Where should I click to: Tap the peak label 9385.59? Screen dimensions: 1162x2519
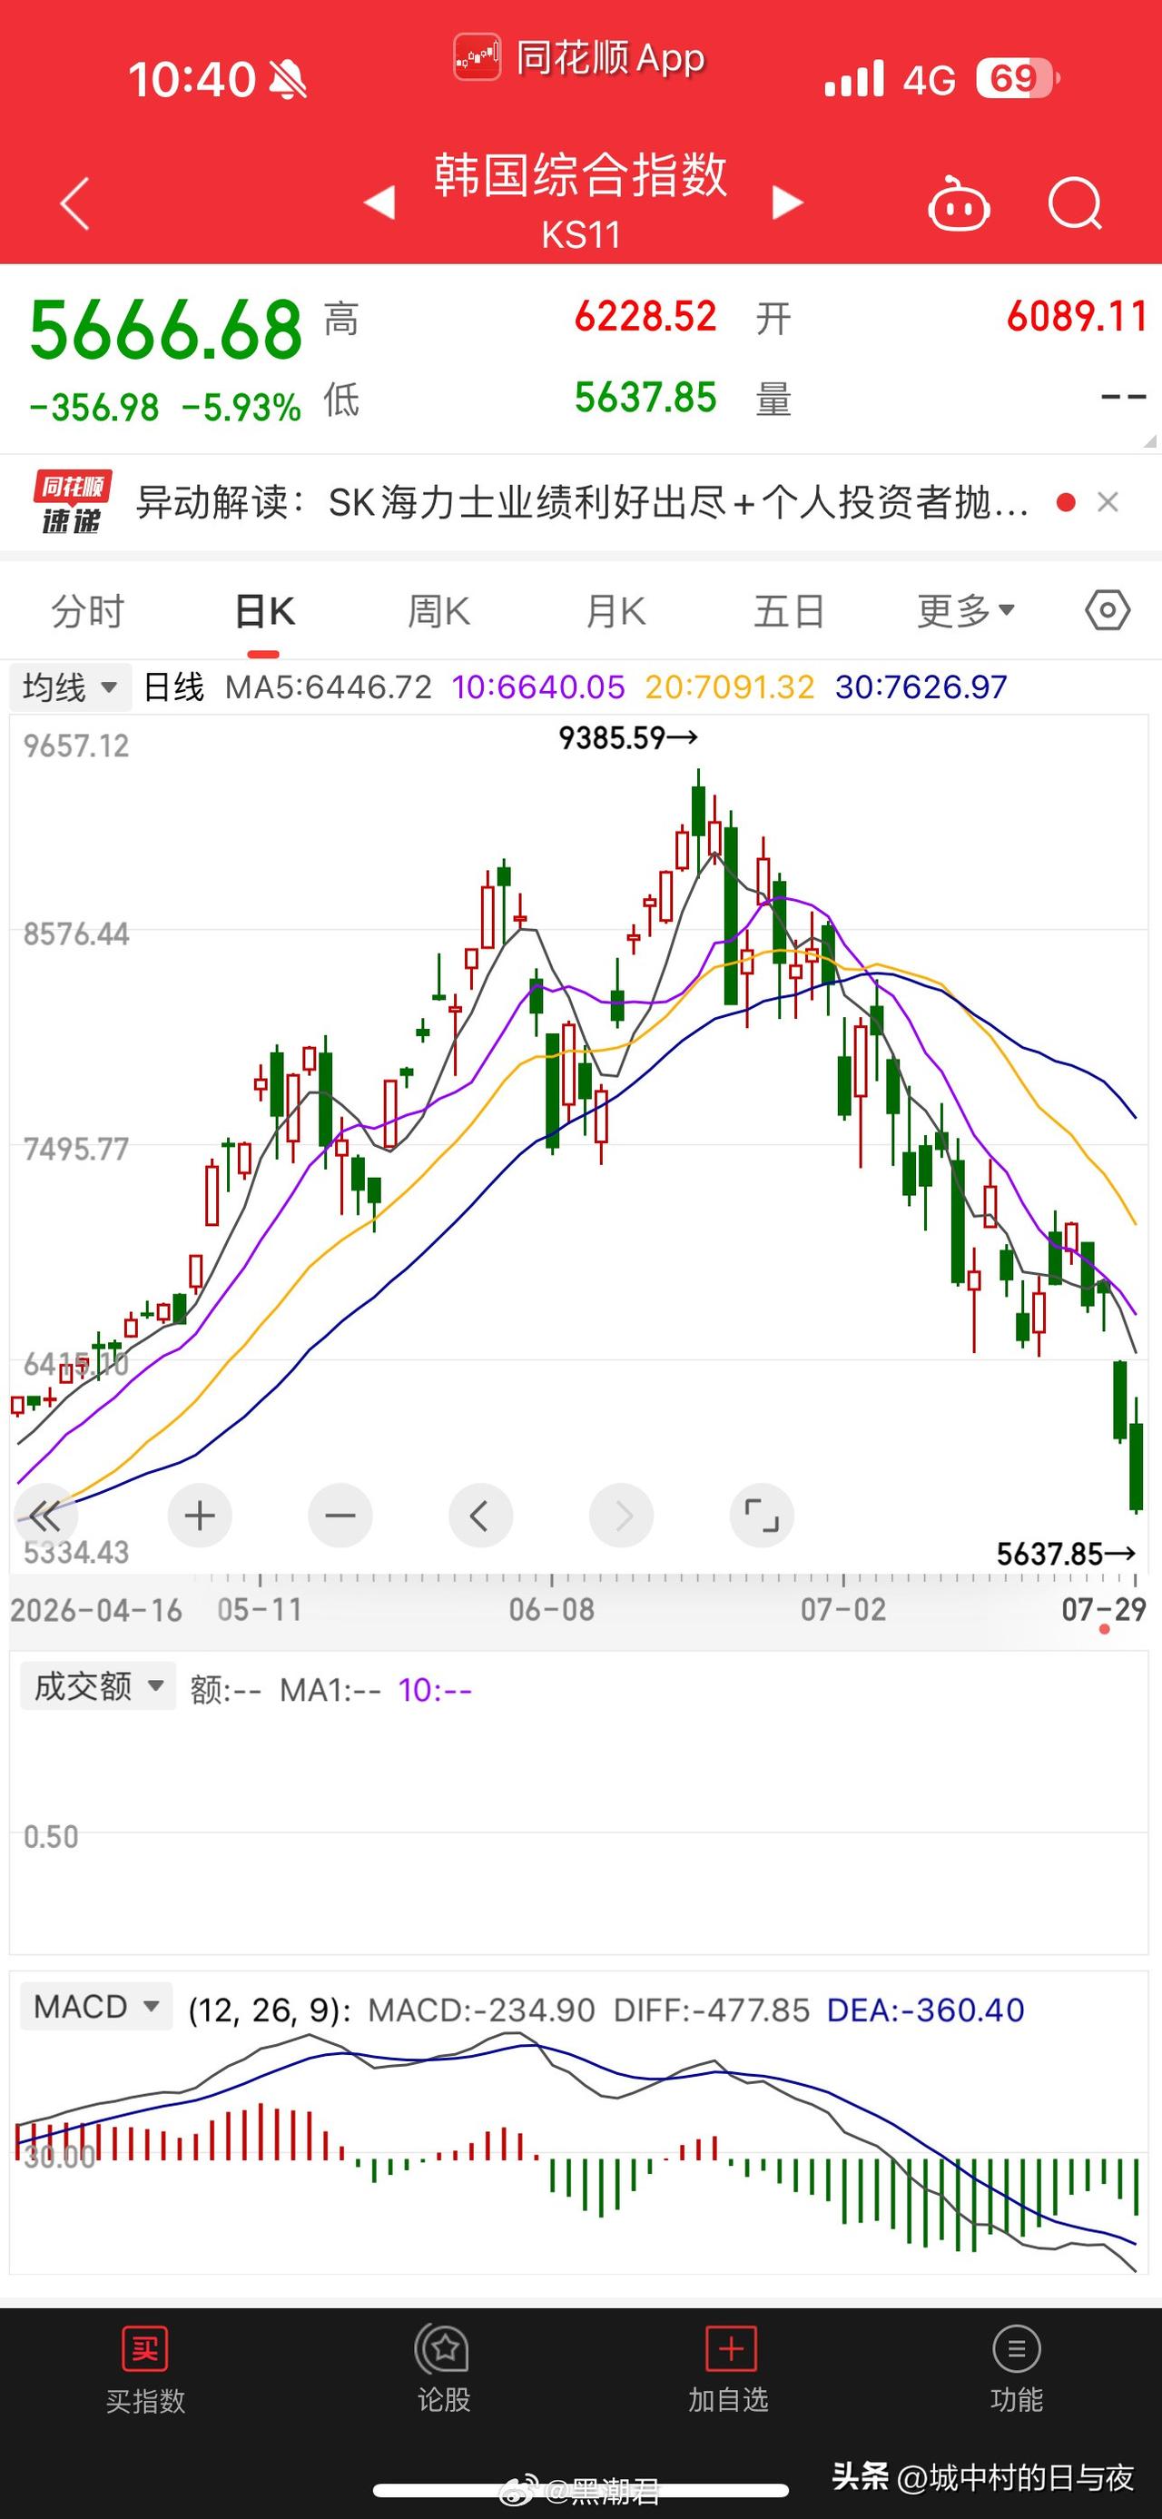[x=627, y=737]
